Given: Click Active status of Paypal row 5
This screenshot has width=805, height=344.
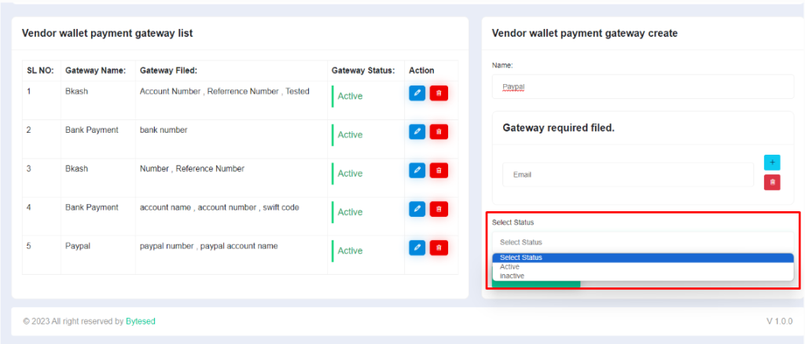Looking at the screenshot, I should (350, 251).
